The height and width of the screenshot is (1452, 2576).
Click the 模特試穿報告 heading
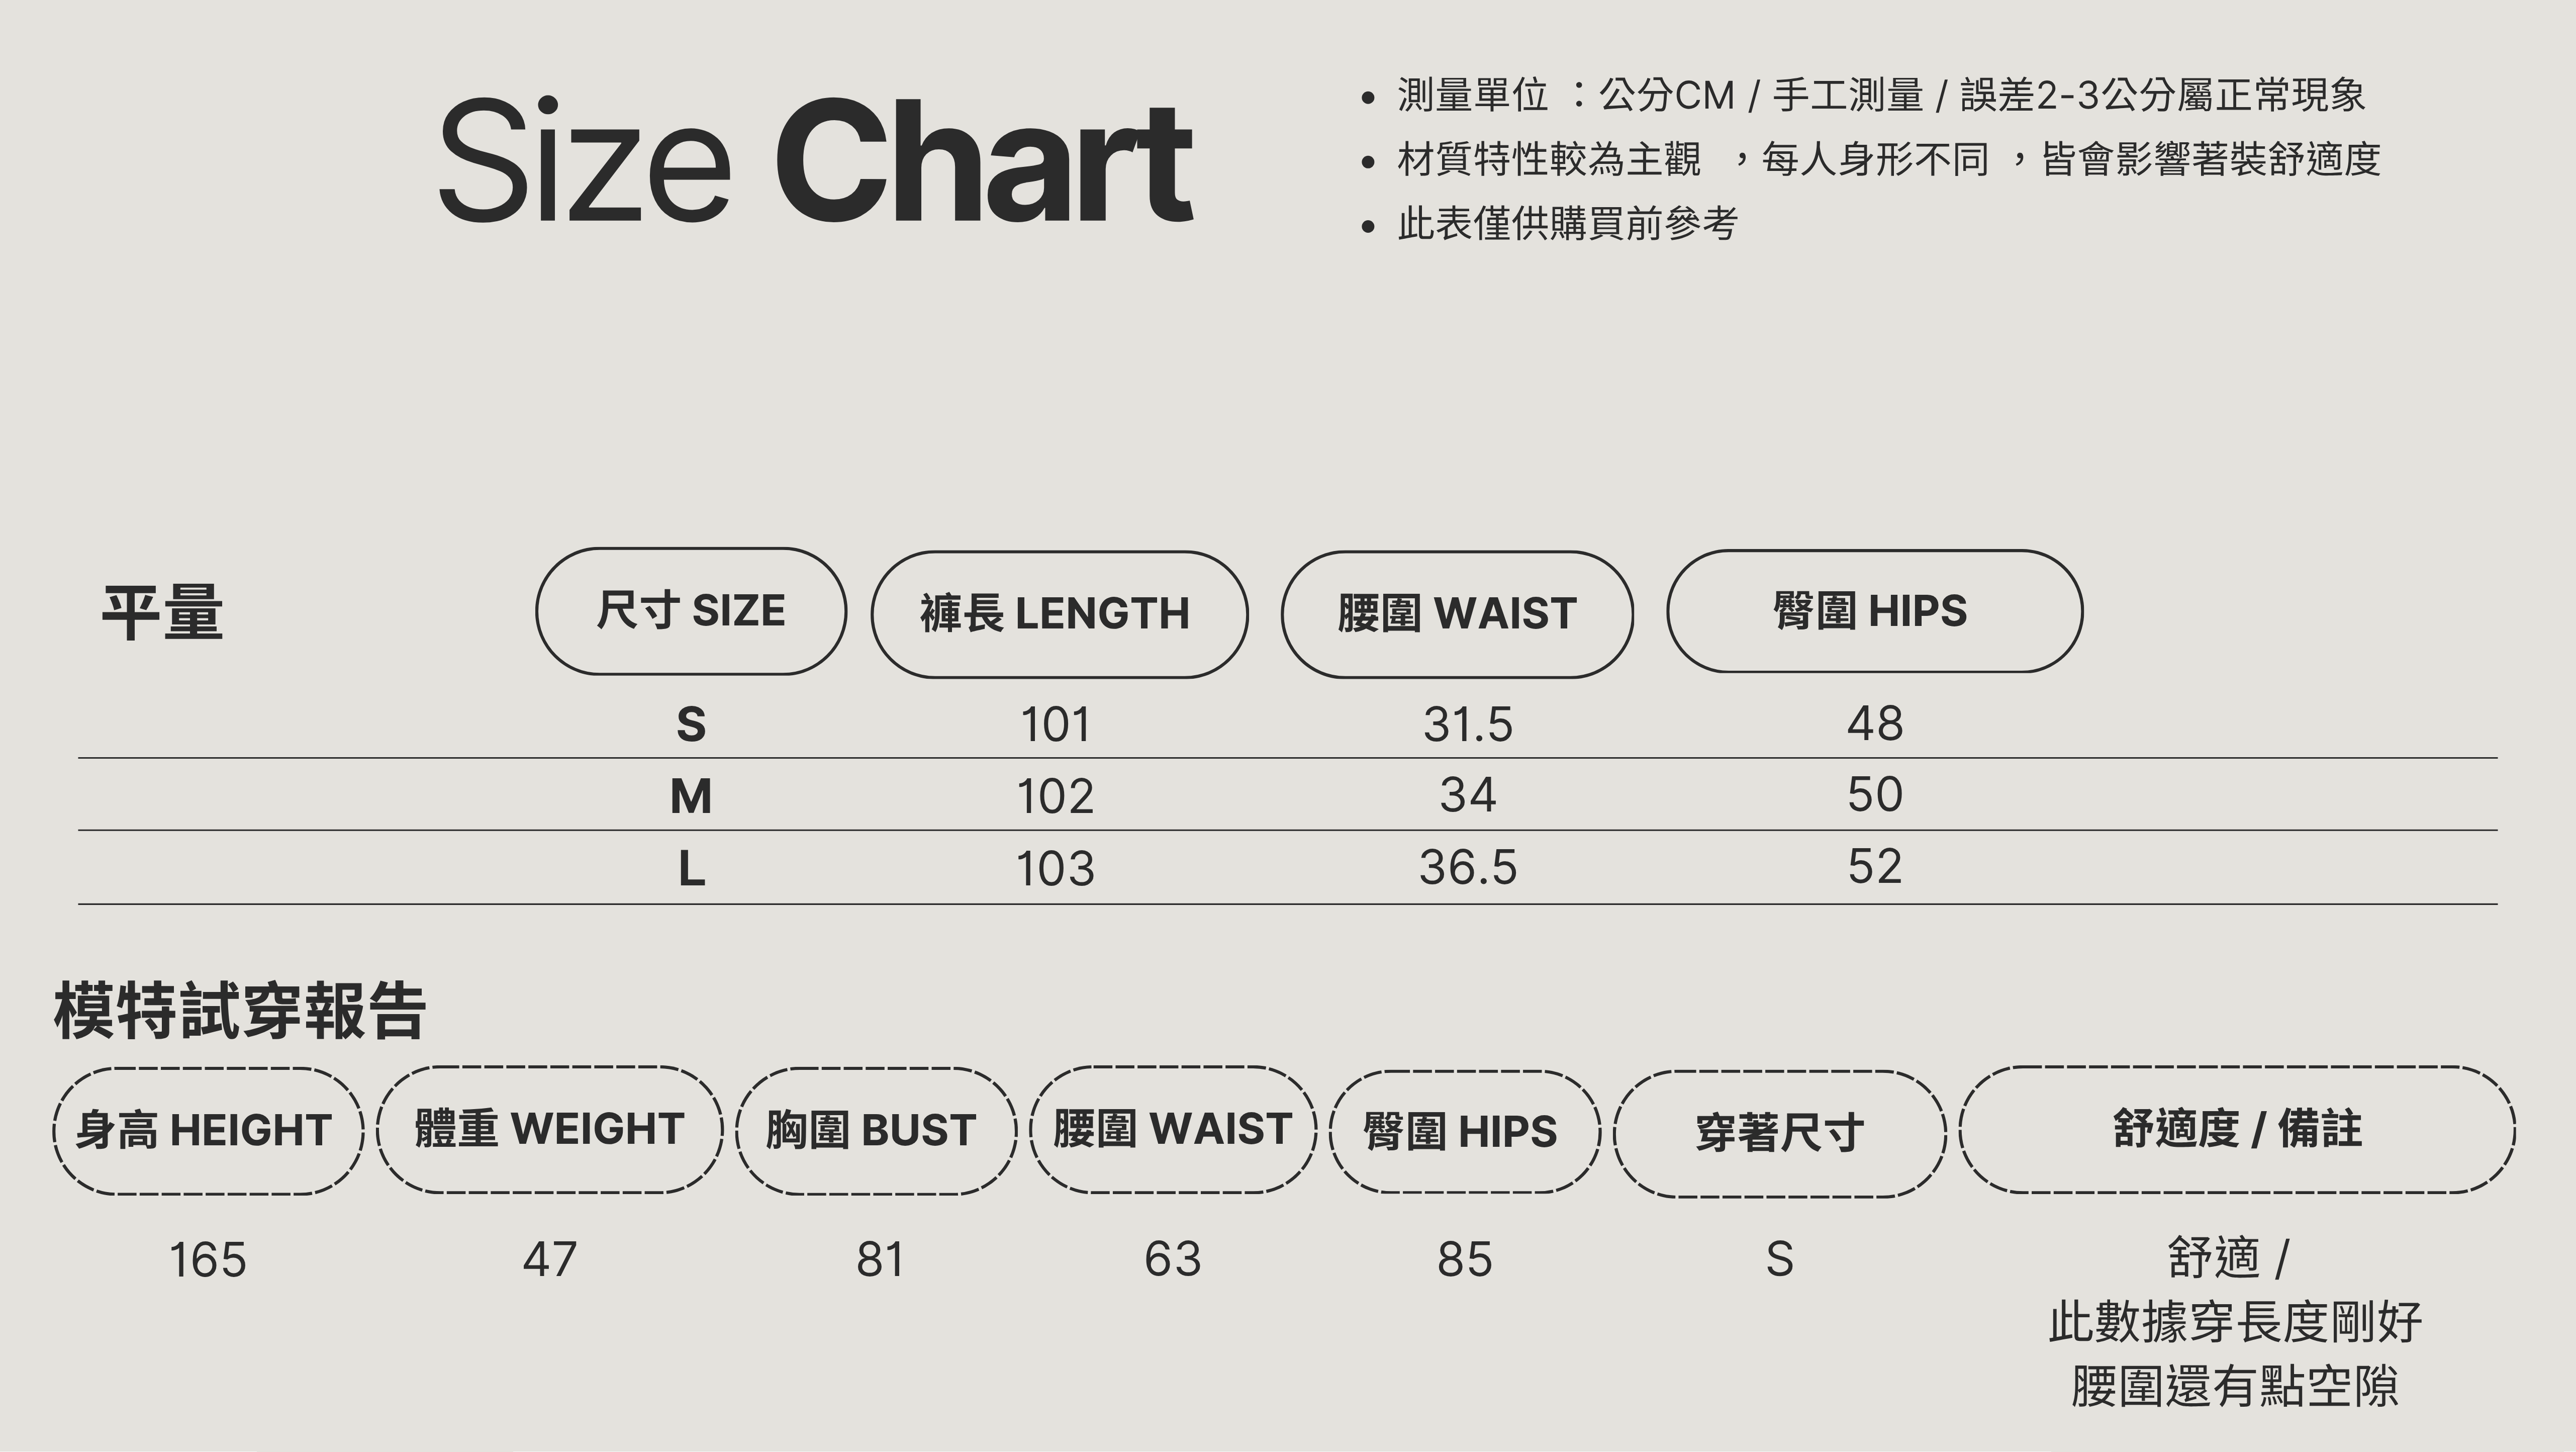[240, 1011]
